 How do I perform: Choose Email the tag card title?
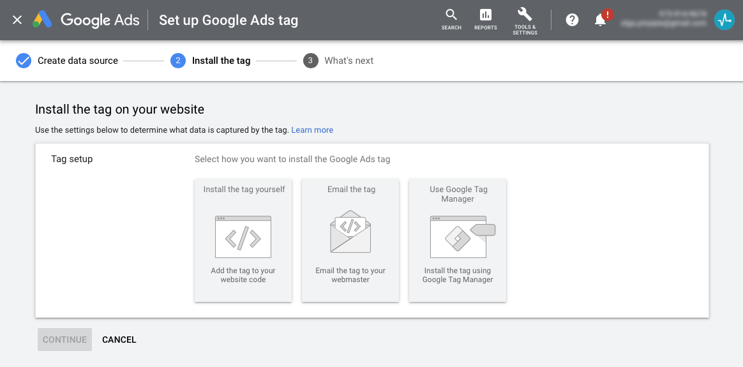click(x=351, y=190)
